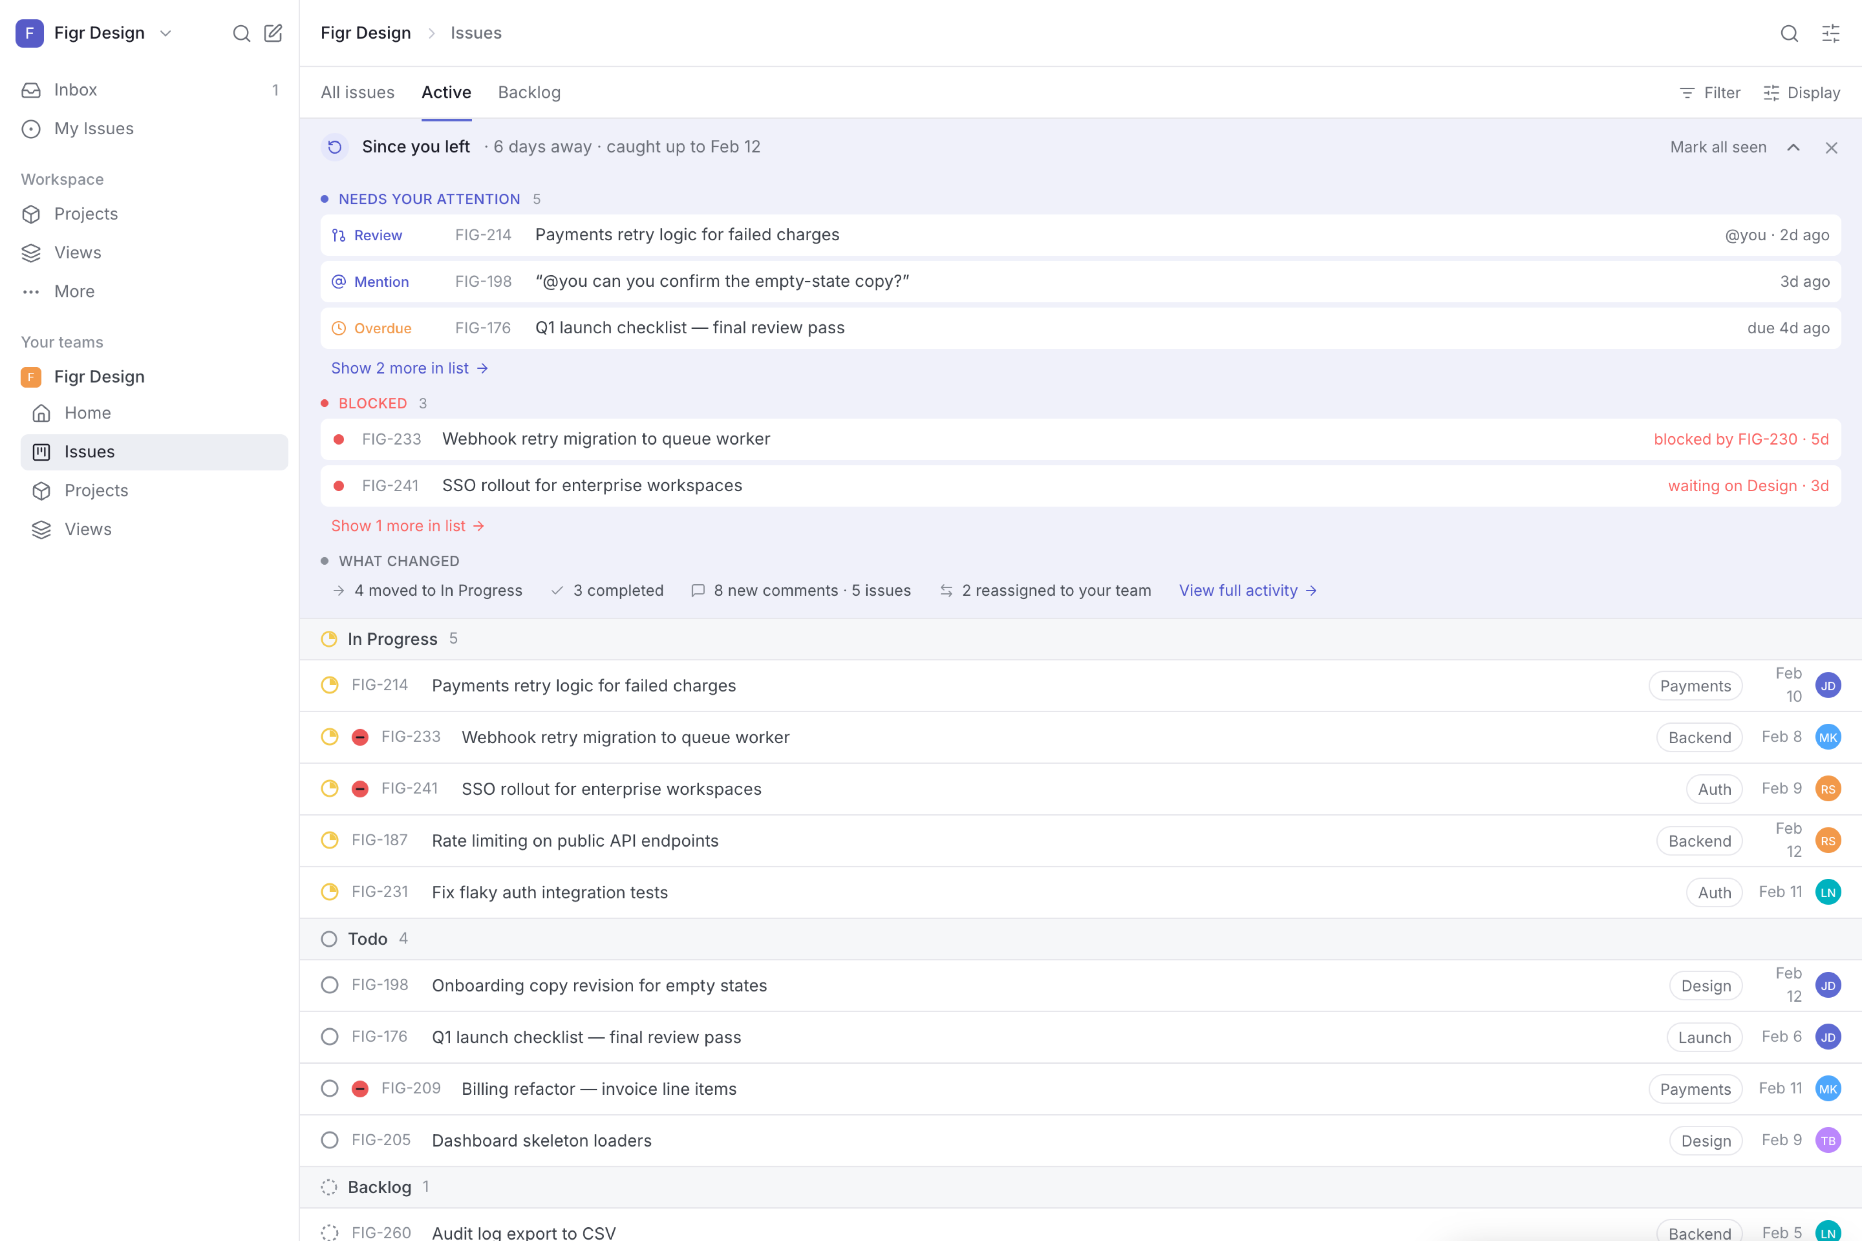This screenshot has width=1862, height=1241.
Task: Click Payments label on FIG-214 row
Action: (1695, 686)
